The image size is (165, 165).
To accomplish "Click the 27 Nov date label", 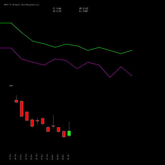I will click(42, 157).
